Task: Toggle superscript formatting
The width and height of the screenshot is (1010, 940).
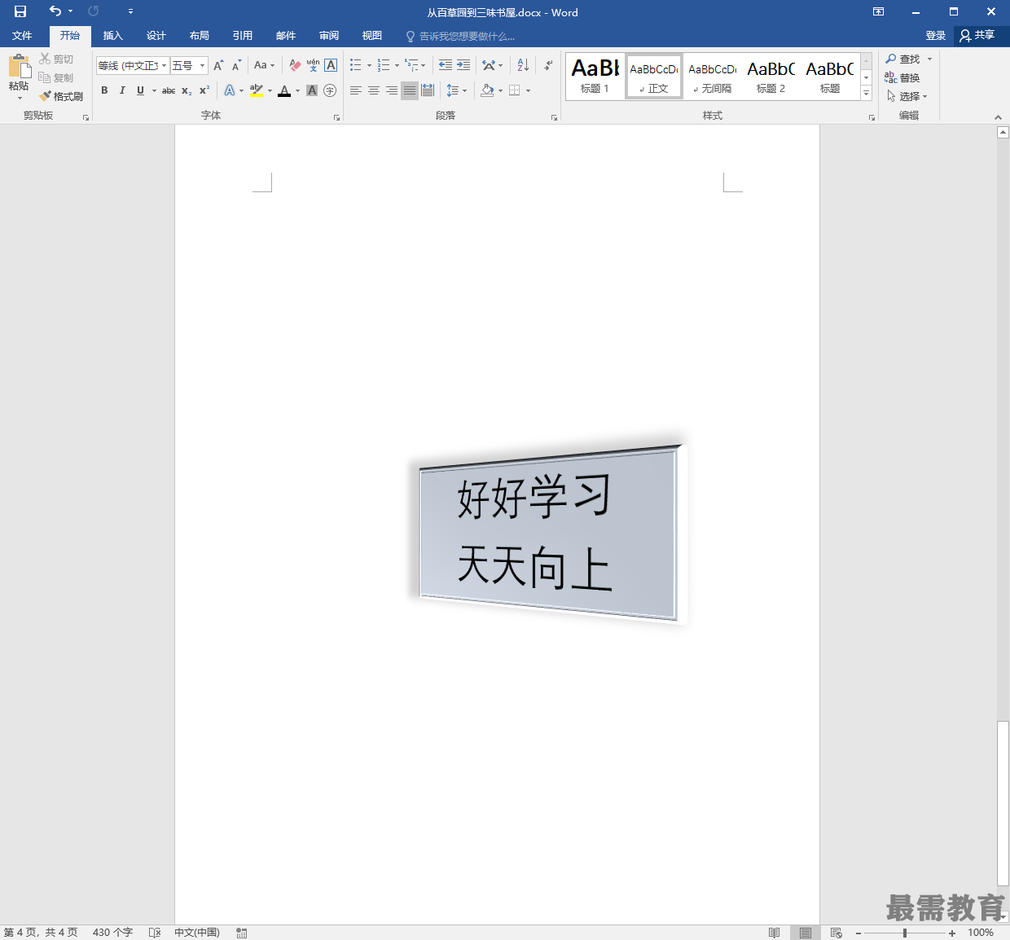Action: point(204,90)
